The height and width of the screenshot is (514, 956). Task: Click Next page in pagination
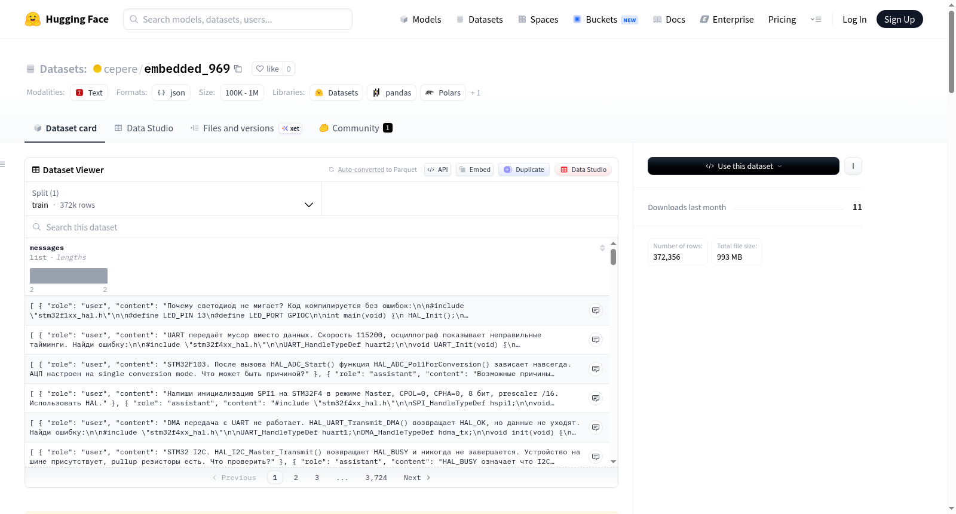tap(417, 478)
